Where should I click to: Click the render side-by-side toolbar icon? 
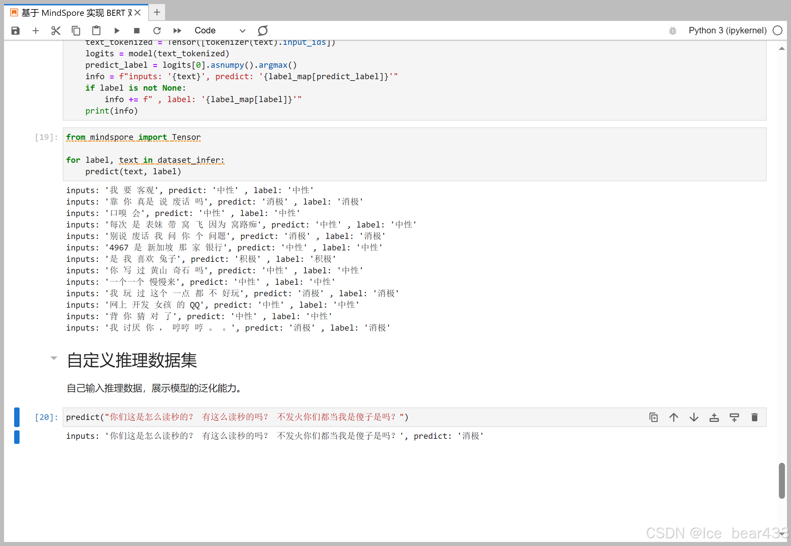pyautogui.click(x=263, y=31)
